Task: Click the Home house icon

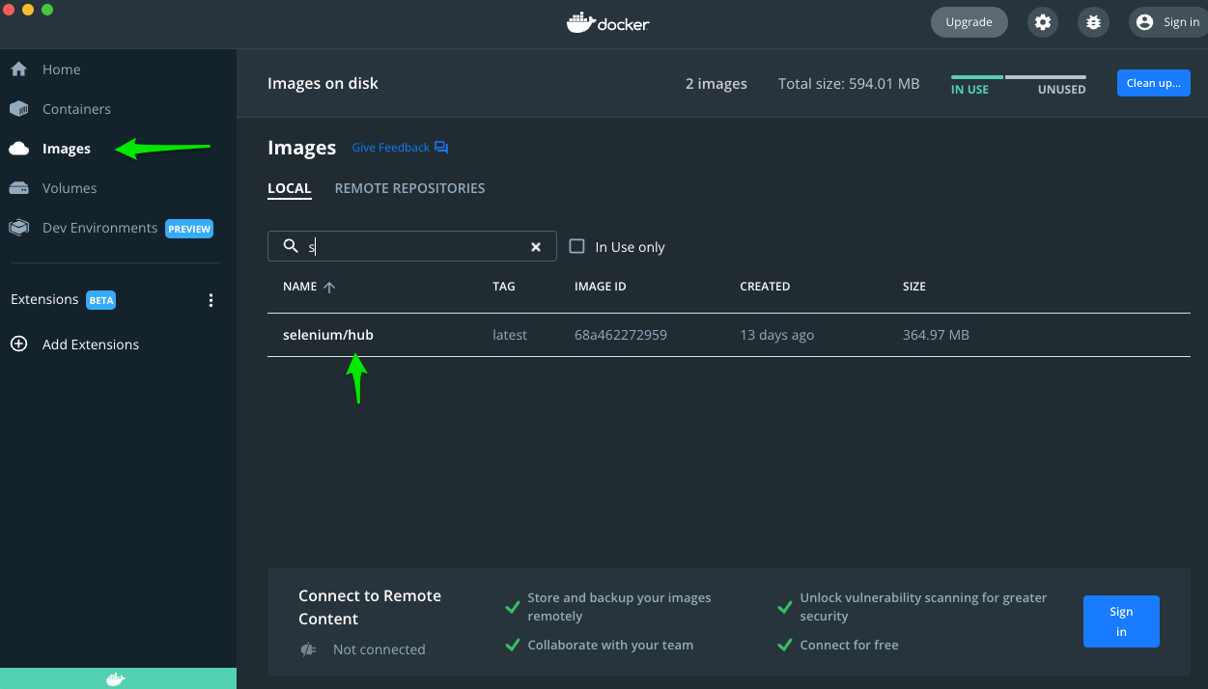Action: coord(18,69)
